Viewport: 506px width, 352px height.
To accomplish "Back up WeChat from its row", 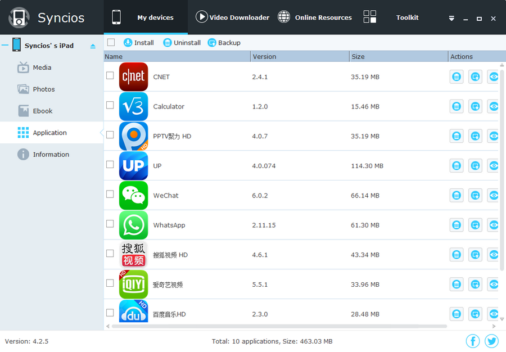I will coord(475,196).
